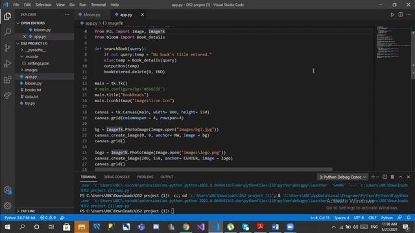Open the Help menu
This screenshot has height=233, width=415.
point(115,5)
